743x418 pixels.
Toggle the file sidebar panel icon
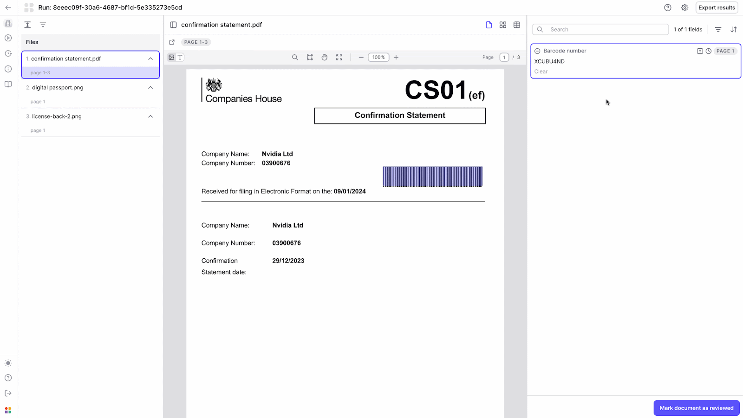[173, 25]
